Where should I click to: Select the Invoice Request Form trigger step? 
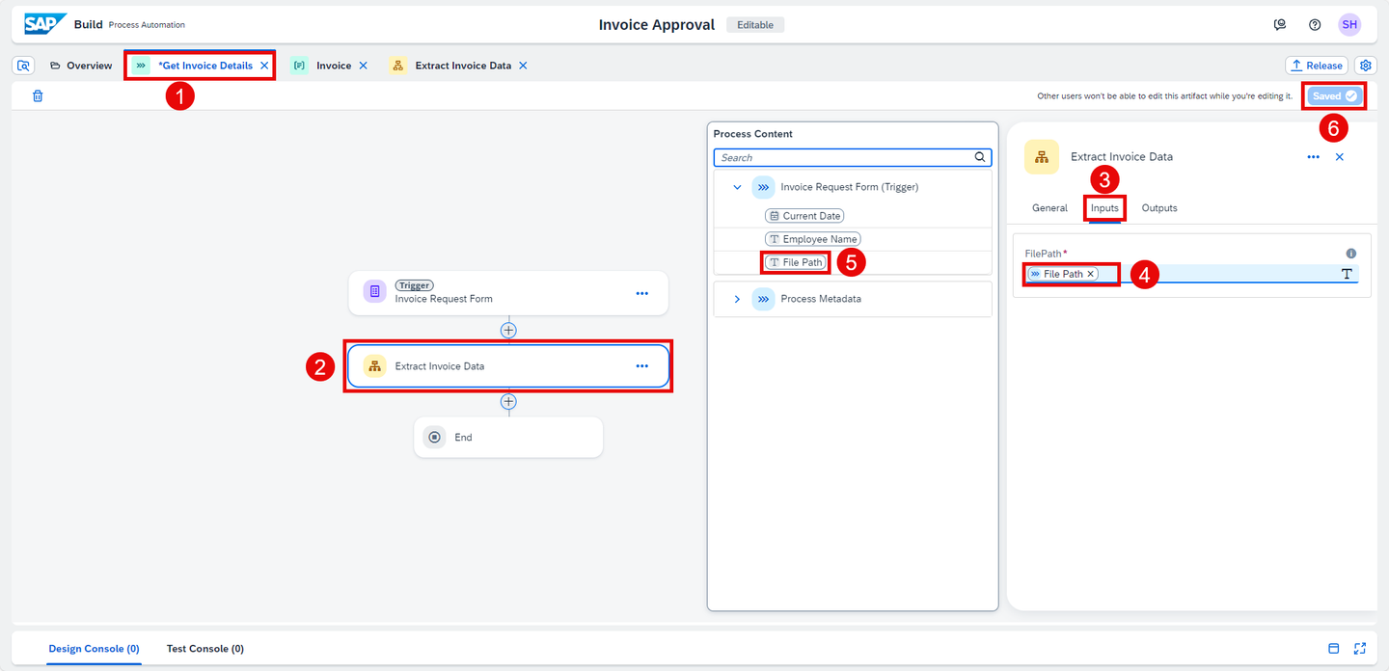point(508,293)
